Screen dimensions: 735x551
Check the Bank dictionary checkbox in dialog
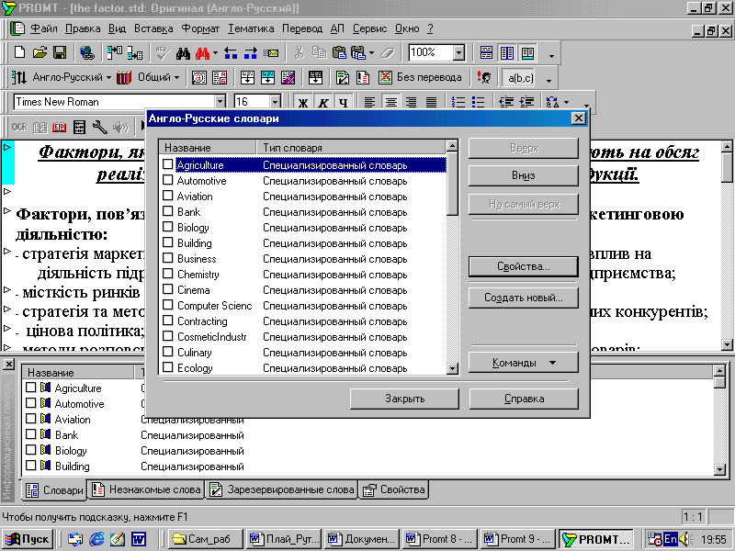click(x=167, y=211)
